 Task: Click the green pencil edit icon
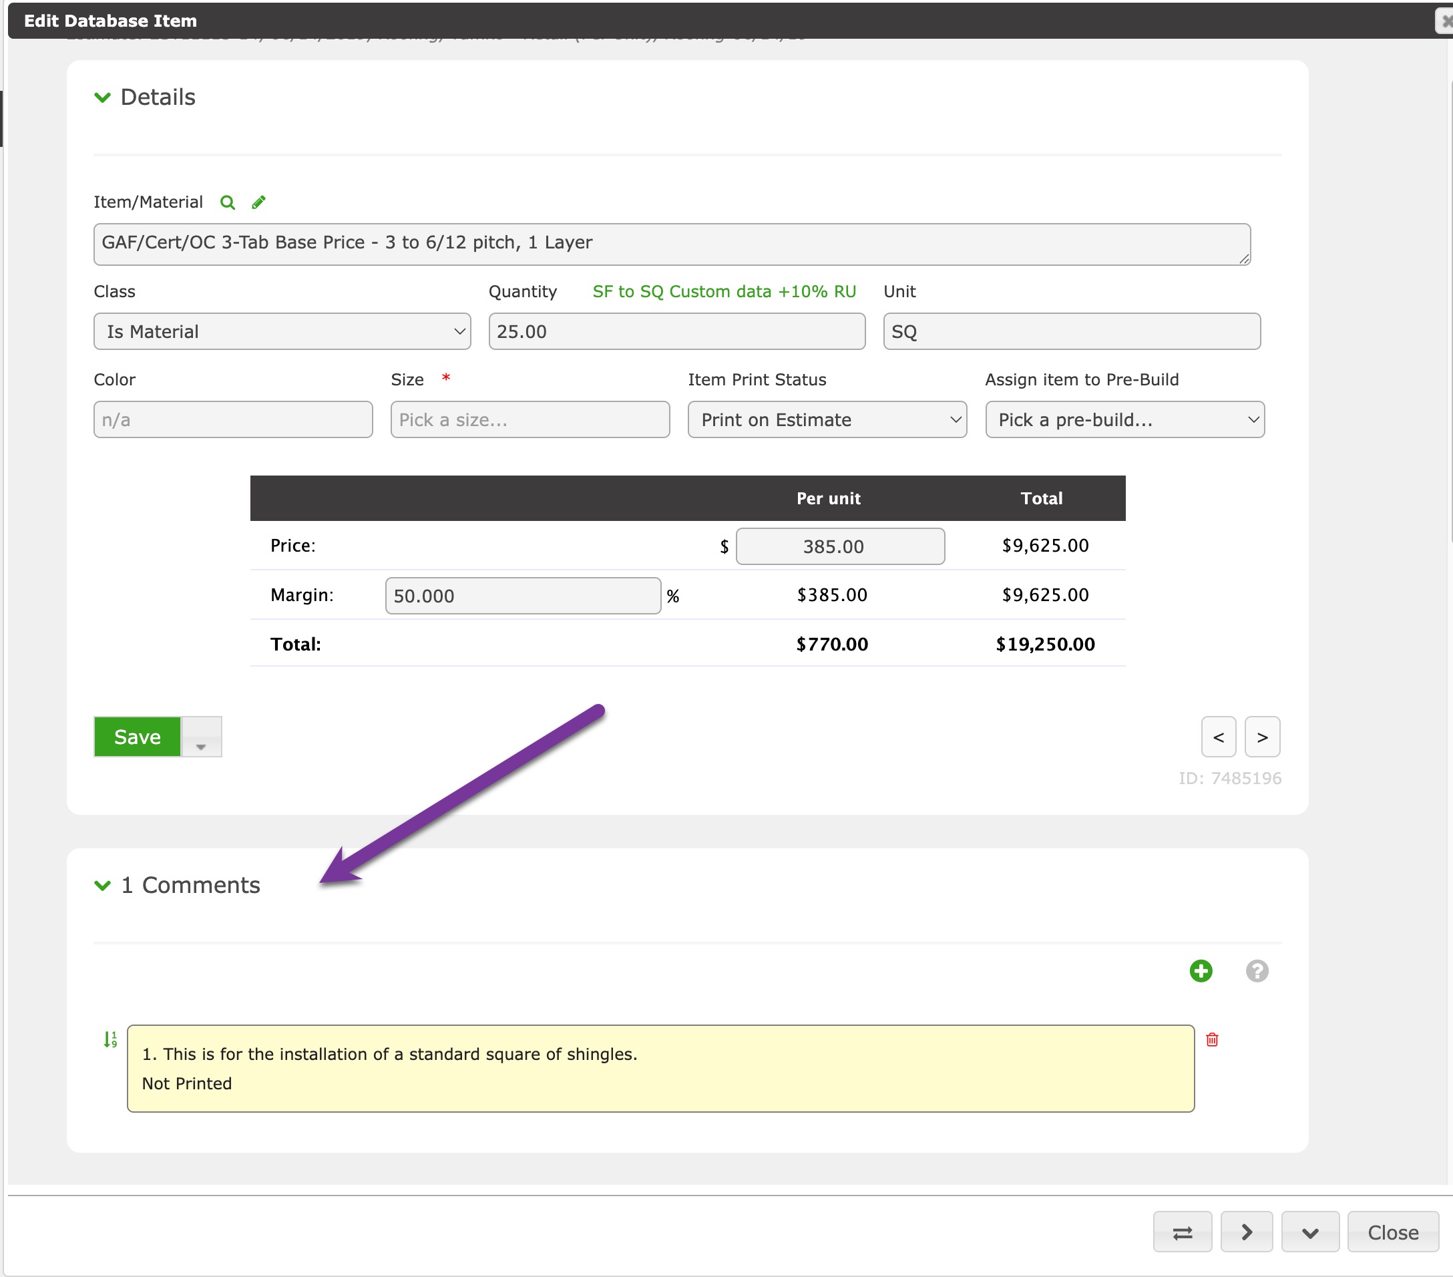coord(259,202)
